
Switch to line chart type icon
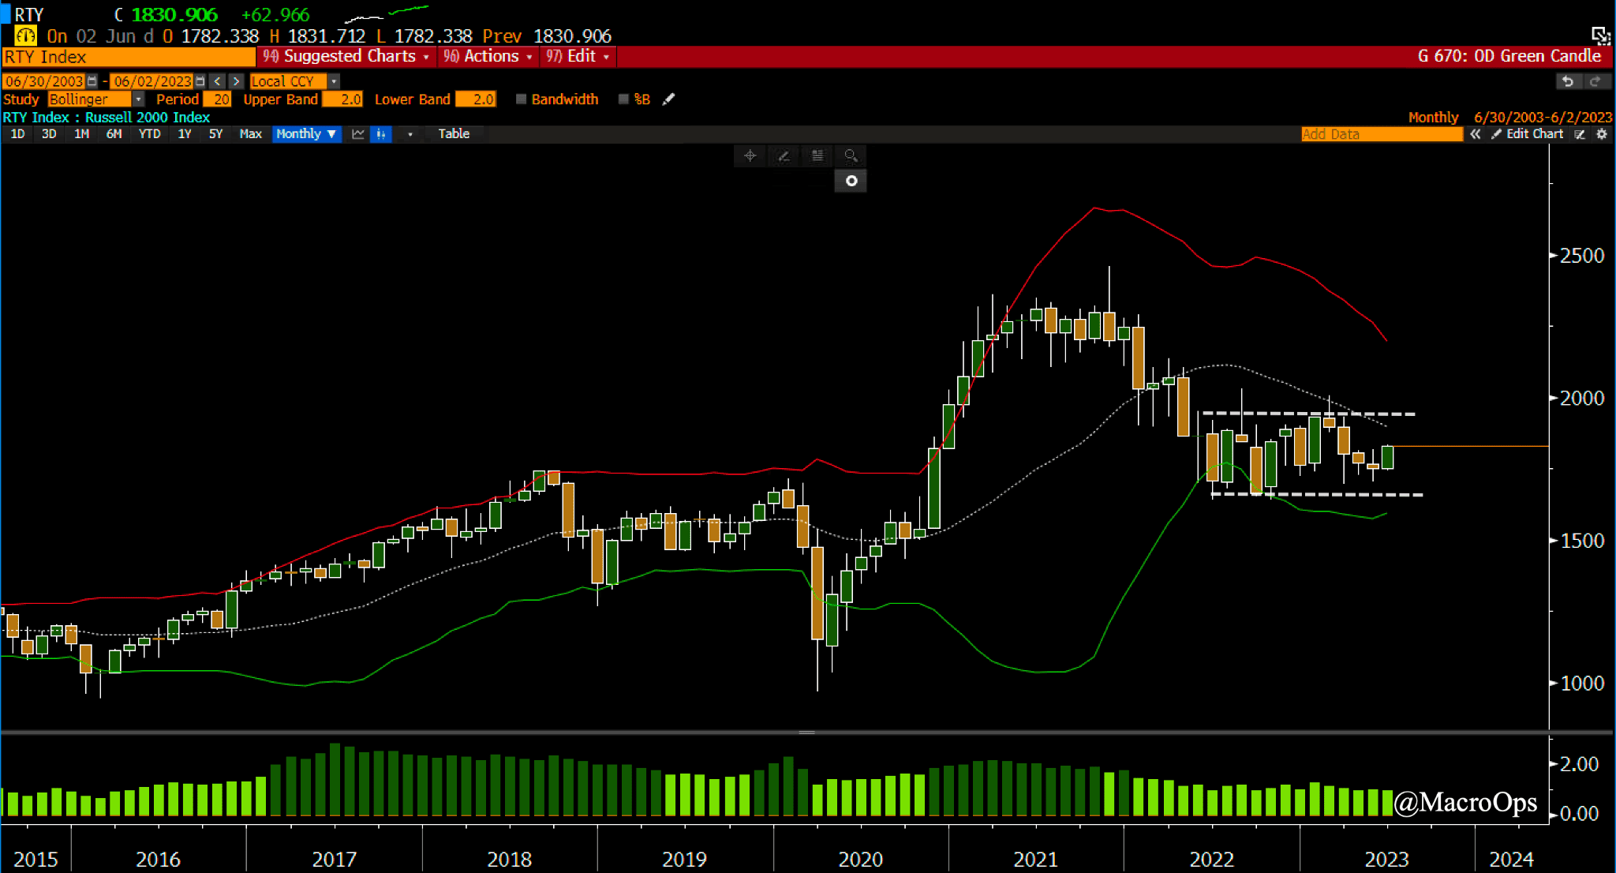tap(358, 134)
